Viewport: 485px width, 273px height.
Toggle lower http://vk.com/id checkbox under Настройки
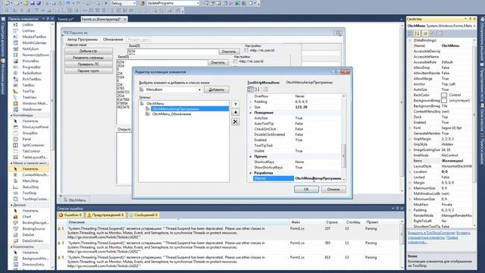236,61
